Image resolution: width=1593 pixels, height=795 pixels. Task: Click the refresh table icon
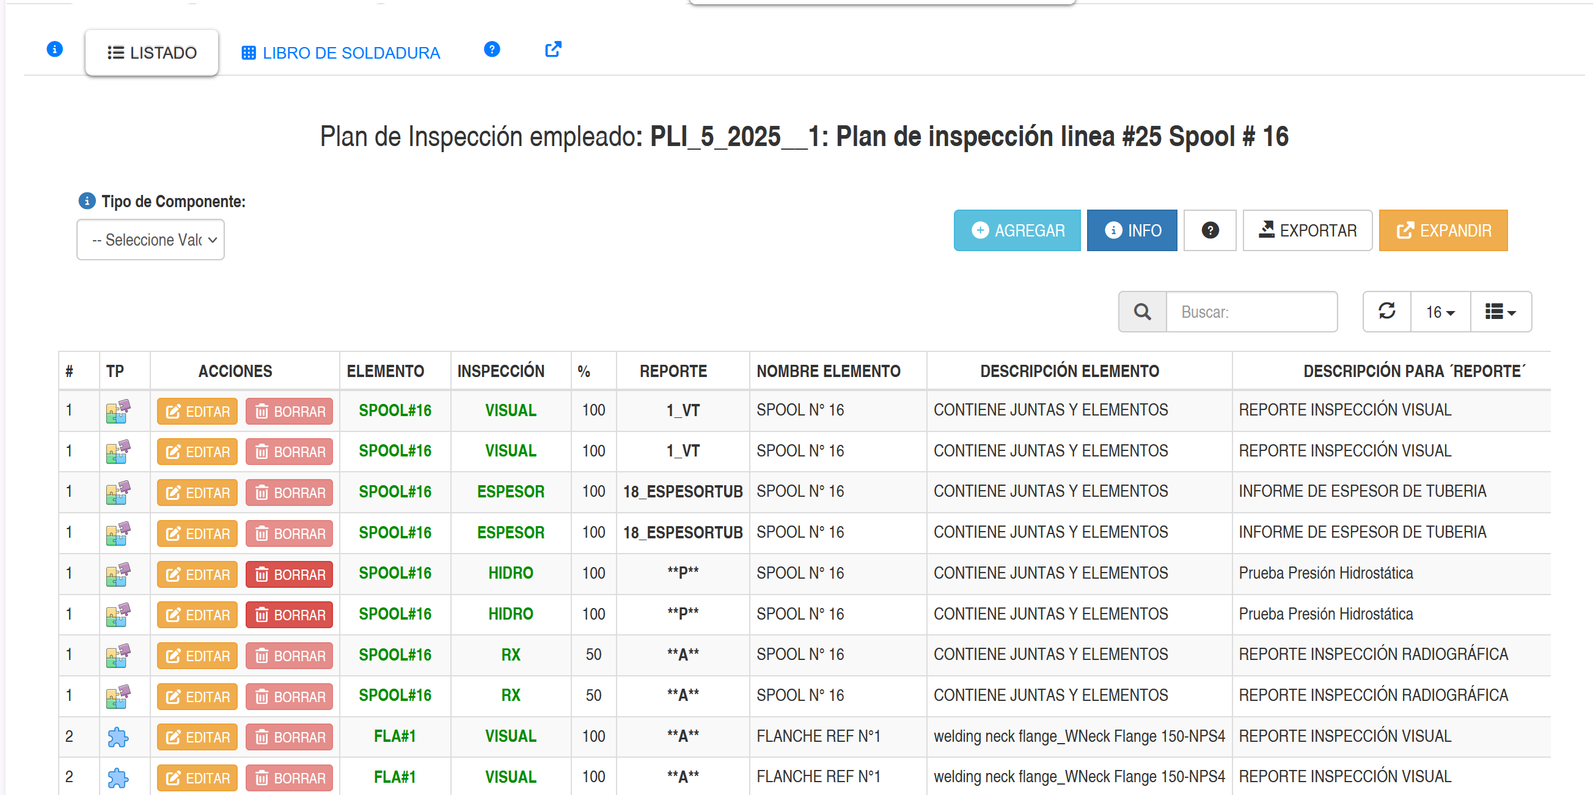coord(1386,311)
